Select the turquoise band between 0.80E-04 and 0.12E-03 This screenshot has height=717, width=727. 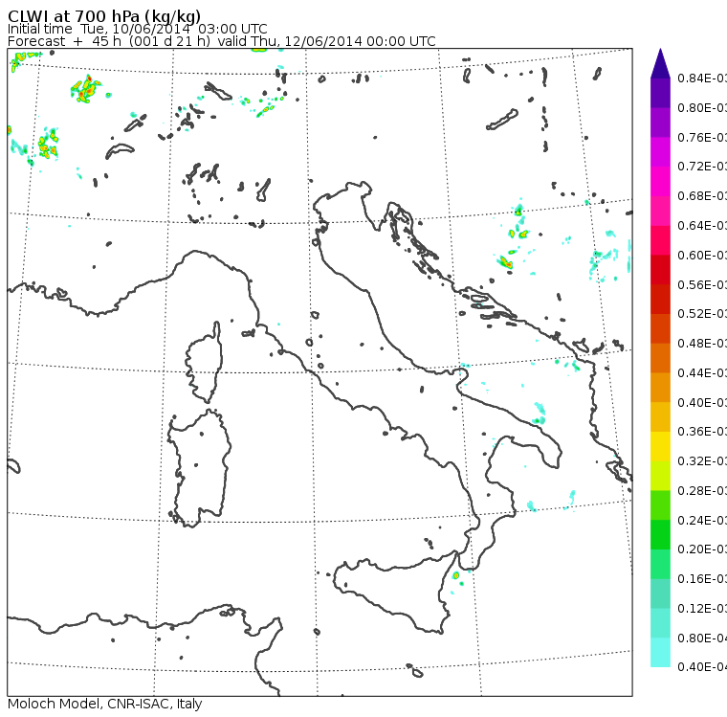coord(660,623)
